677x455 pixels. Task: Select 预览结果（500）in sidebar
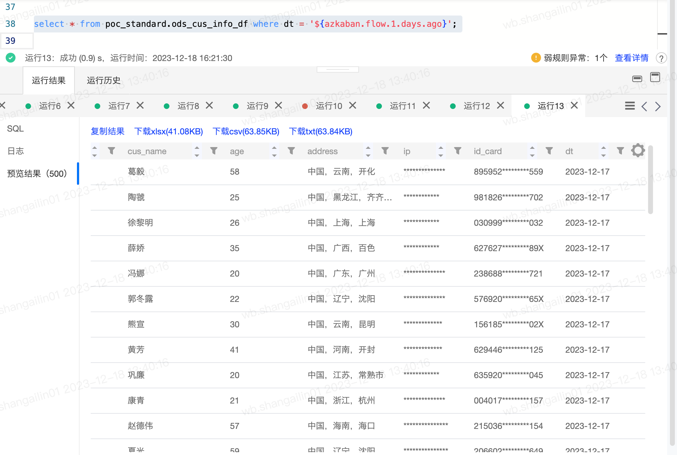[x=37, y=174]
